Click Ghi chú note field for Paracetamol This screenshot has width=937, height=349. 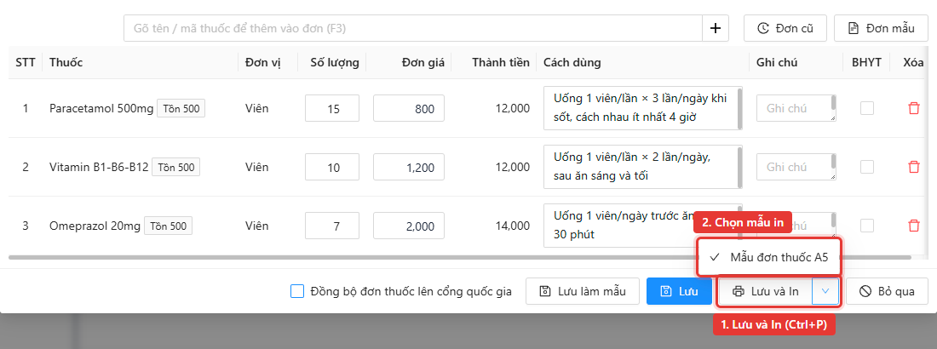pos(796,108)
